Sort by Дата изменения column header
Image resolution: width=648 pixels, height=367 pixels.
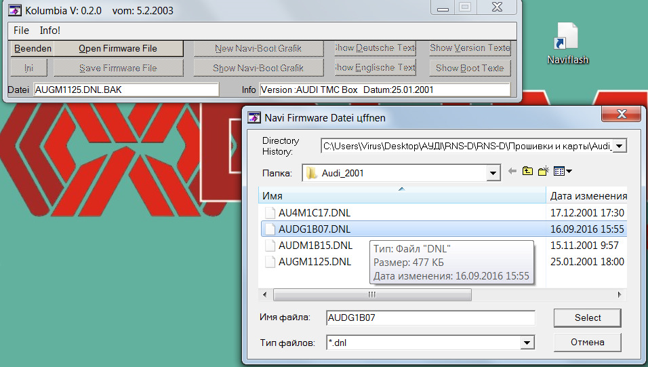[x=587, y=195]
